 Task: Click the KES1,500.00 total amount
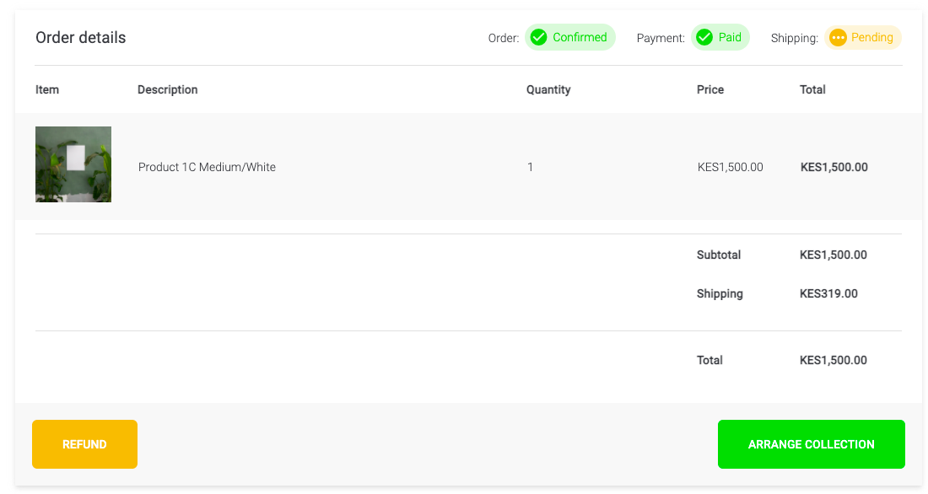click(834, 360)
